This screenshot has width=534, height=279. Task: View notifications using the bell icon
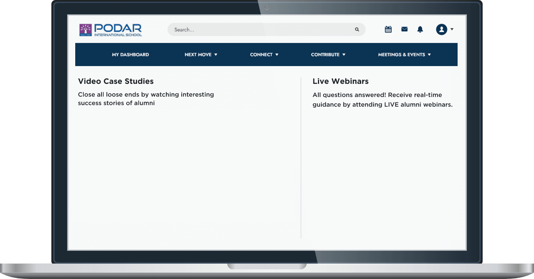click(x=420, y=29)
